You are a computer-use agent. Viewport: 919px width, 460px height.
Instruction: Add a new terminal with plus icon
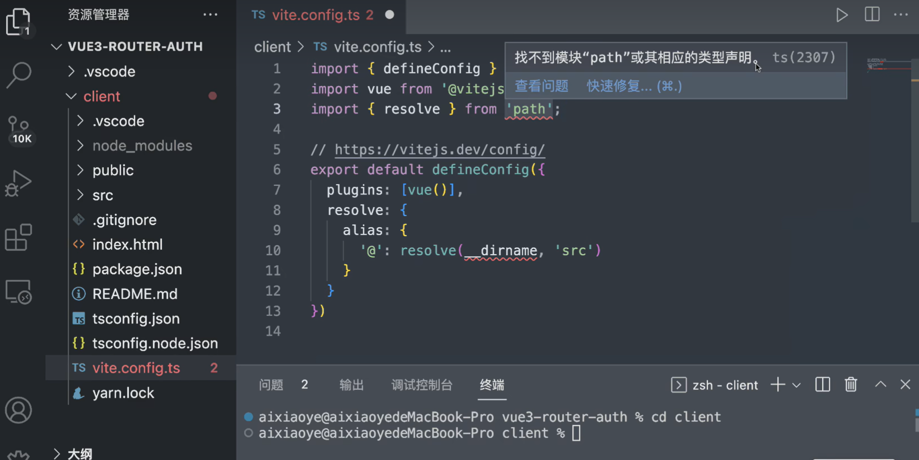pos(778,385)
